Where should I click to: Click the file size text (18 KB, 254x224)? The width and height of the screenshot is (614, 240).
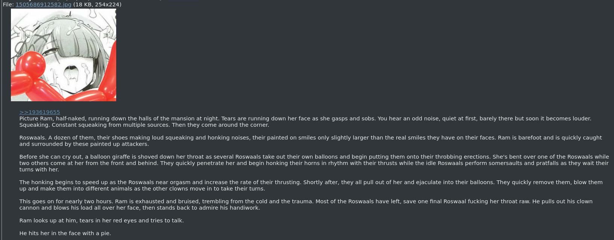pyautogui.click(x=97, y=4)
